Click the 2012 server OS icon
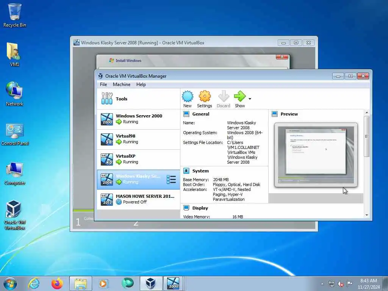Viewport: 388px width, 291px height. point(107,199)
